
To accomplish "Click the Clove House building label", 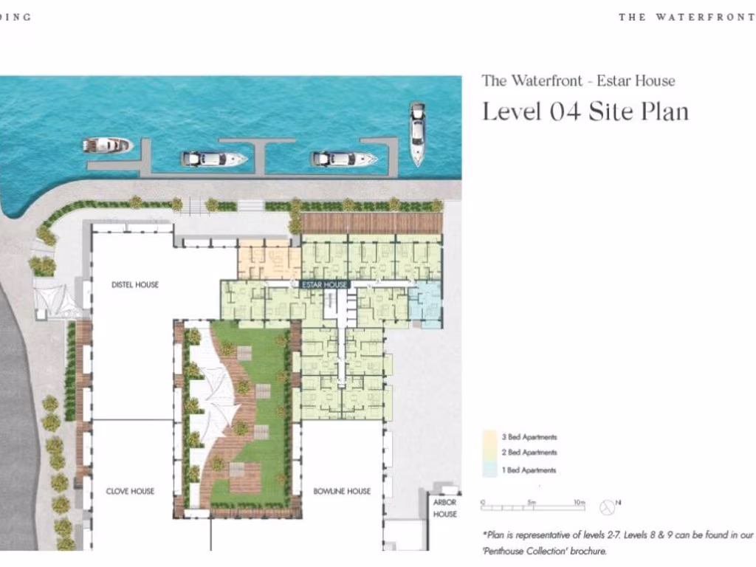I will coord(130,491).
